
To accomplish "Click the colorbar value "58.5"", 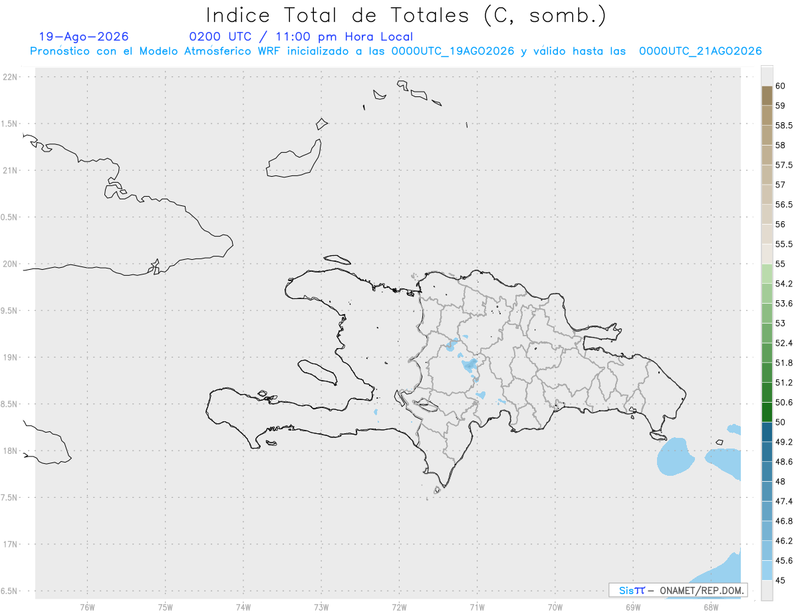I will pyautogui.click(x=783, y=126).
